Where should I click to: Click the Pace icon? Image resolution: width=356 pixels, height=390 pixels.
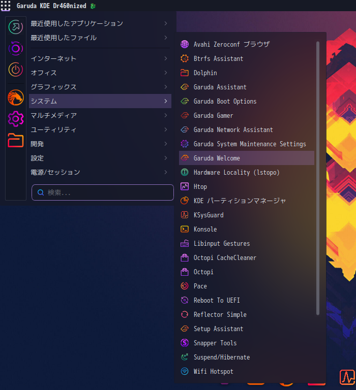185,286
